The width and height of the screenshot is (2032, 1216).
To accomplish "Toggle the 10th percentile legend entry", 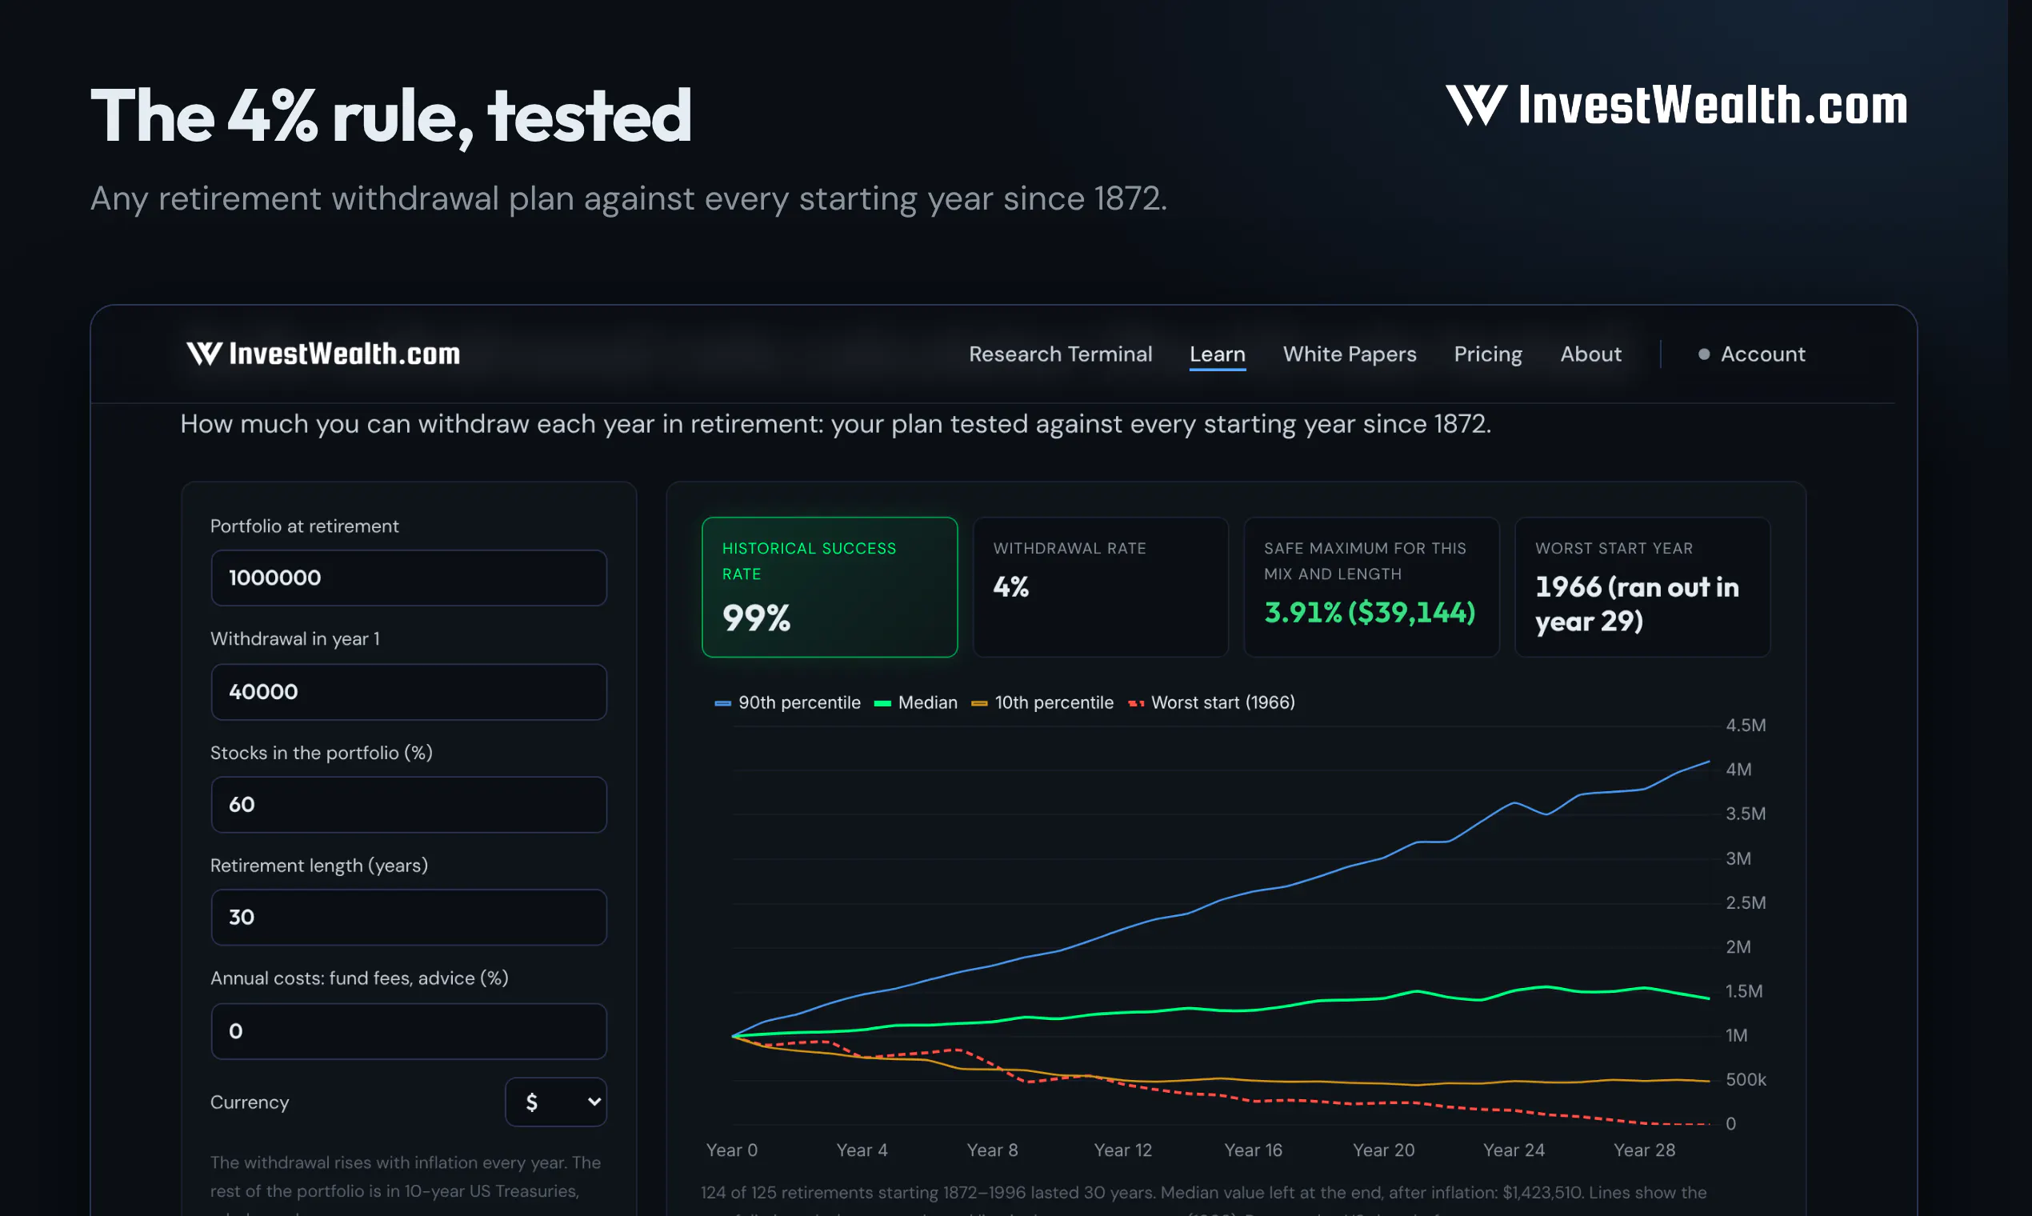I will tap(1042, 702).
